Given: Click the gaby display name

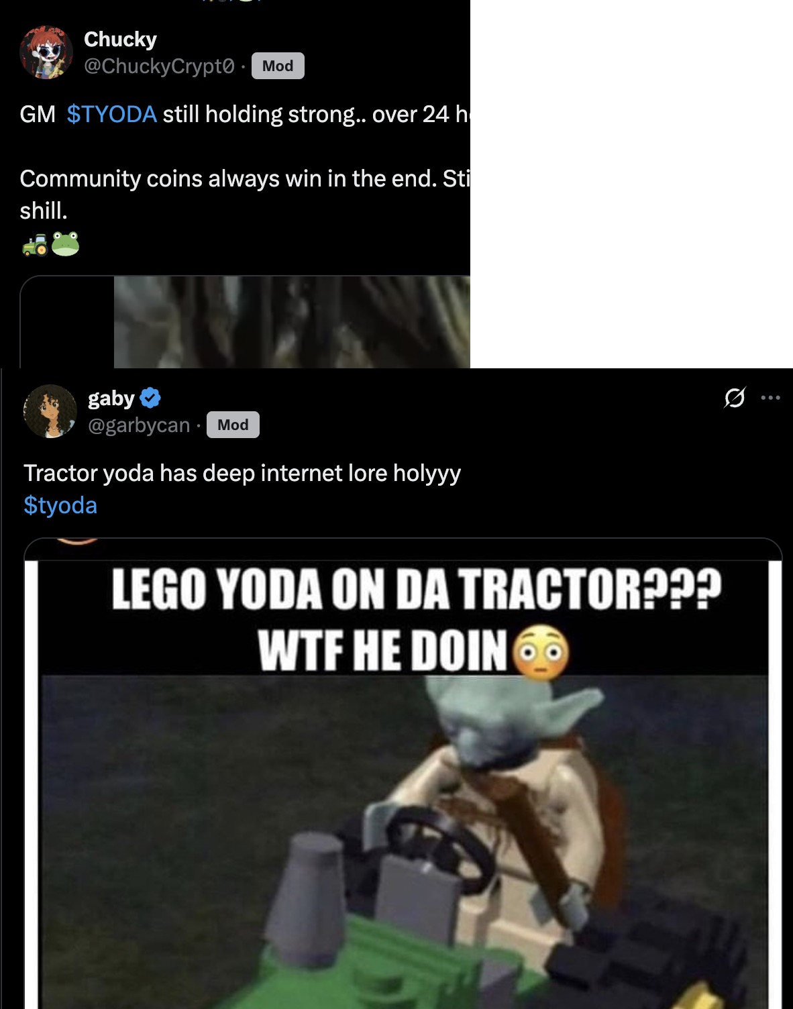Looking at the screenshot, I should pyautogui.click(x=111, y=399).
